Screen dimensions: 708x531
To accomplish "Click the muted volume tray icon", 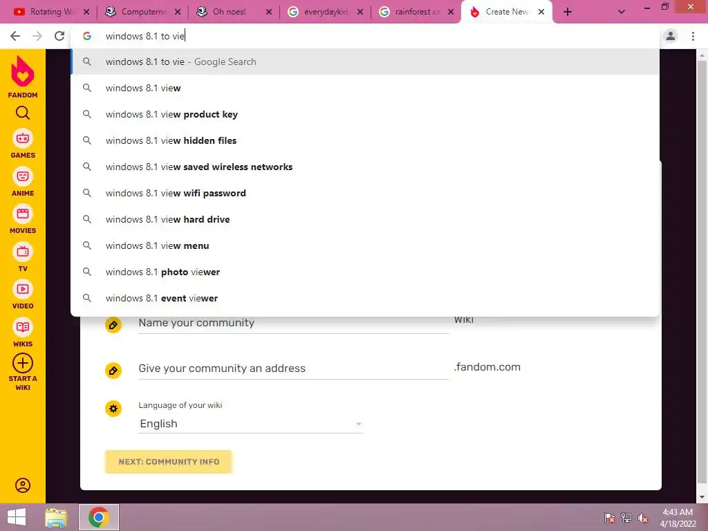I will click(643, 518).
